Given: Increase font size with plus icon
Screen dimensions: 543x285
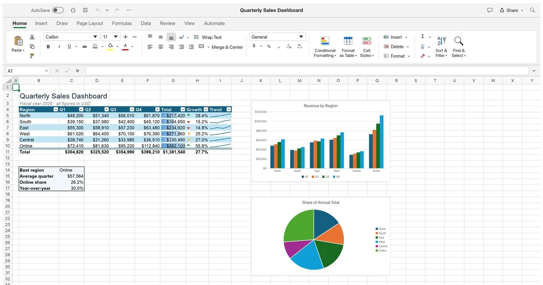Looking at the screenshot, I should (x=125, y=37).
